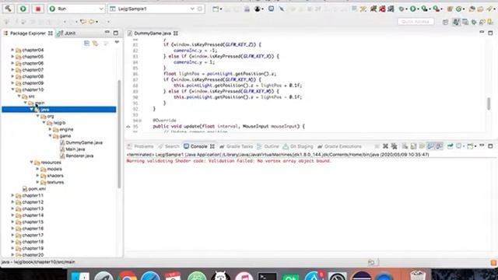498x280 pixels.
Task: Expand the chapter08 folder
Action: tap(12, 76)
